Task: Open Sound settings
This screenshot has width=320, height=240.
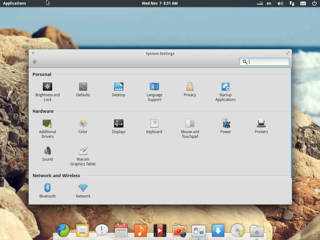Action: tap(47, 154)
